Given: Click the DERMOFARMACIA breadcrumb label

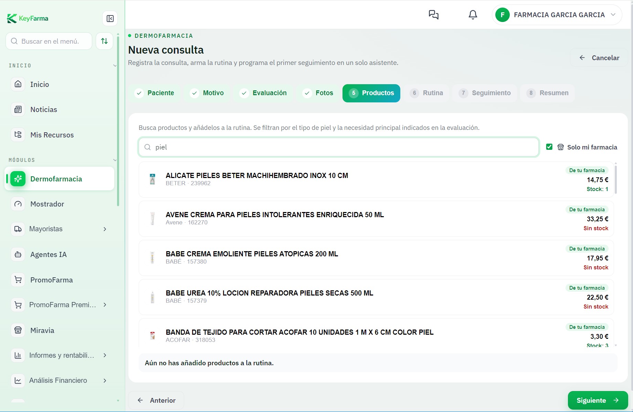Looking at the screenshot, I should pyautogui.click(x=164, y=36).
